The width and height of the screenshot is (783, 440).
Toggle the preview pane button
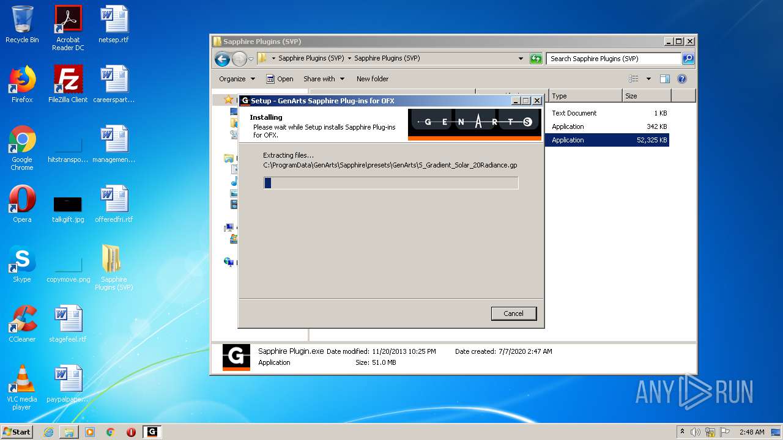pyautogui.click(x=665, y=79)
